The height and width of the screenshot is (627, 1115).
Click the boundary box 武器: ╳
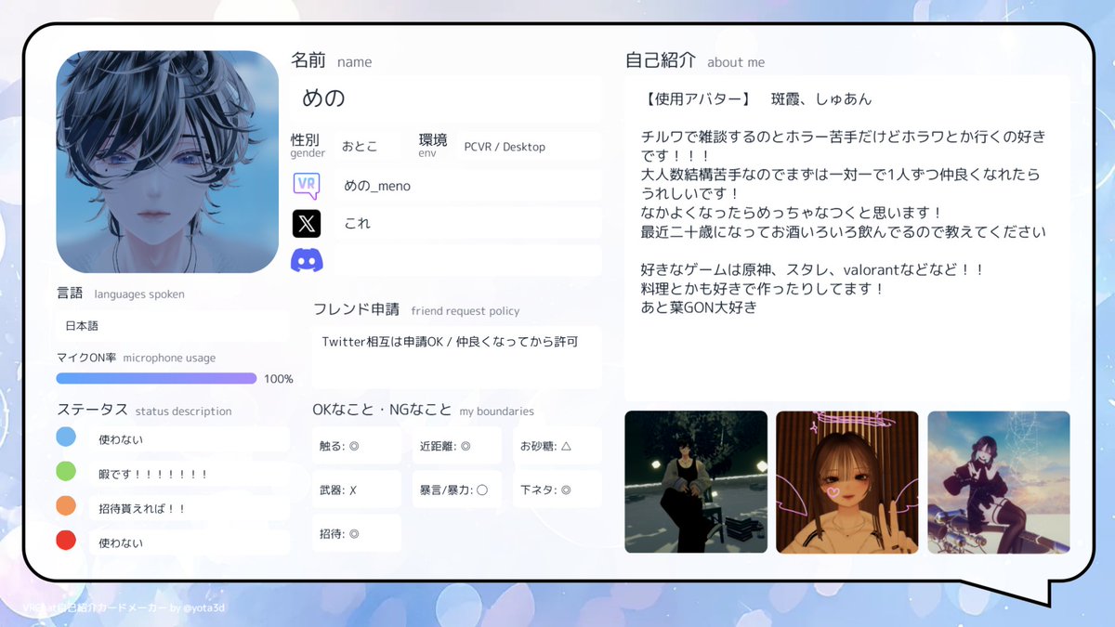pos(357,490)
